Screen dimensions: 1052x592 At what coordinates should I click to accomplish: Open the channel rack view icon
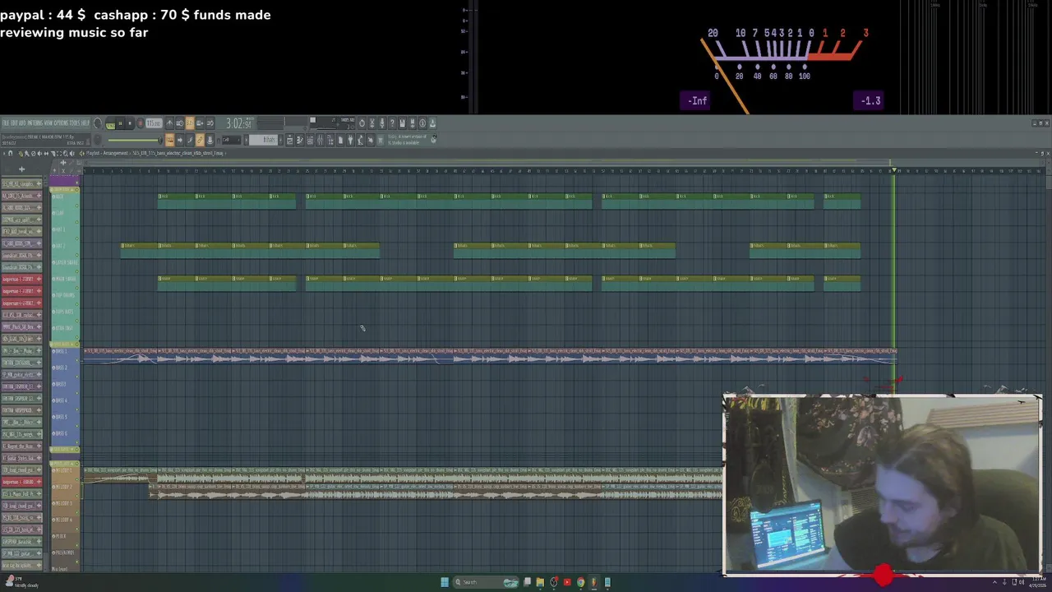[x=309, y=140]
